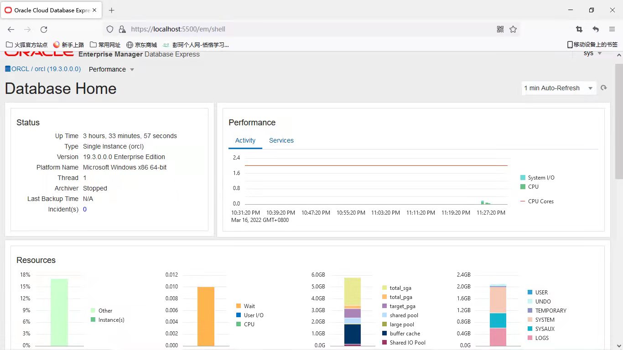Click the large pool legend swatch
This screenshot has height=350, width=623.
(x=384, y=324)
